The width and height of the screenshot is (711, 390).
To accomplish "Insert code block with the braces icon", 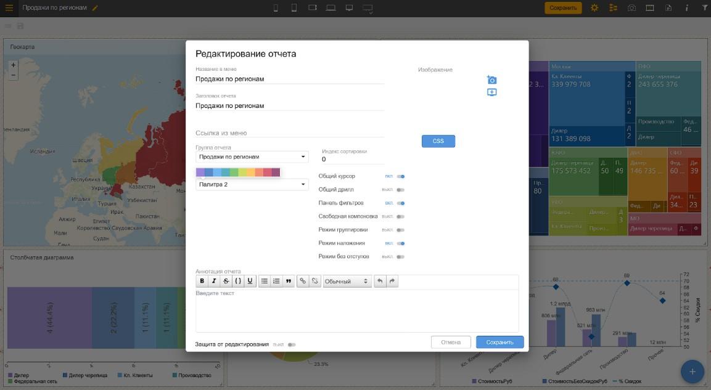I will (x=237, y=281).
